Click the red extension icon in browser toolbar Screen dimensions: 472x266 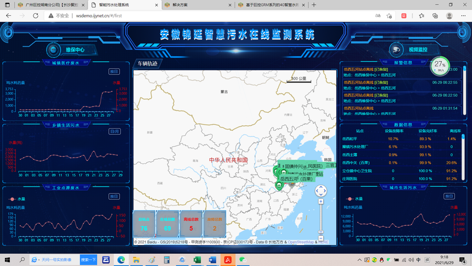tap(404, 16)
